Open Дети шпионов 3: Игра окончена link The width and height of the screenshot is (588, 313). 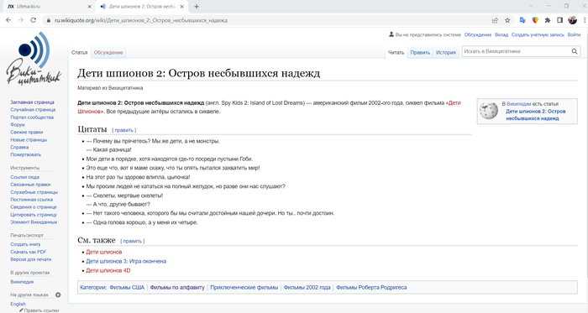126,261
